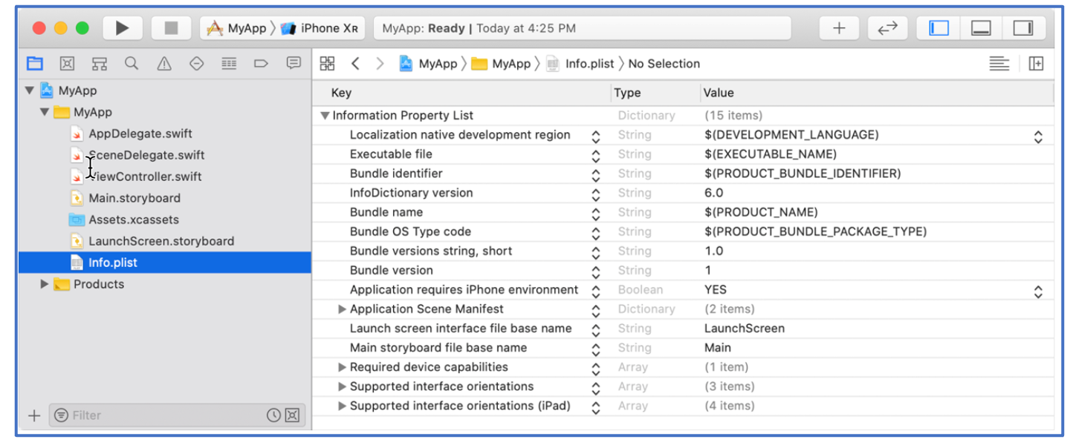
Task: Toggle the Inspectors panel visibility
Action: 1023,28
